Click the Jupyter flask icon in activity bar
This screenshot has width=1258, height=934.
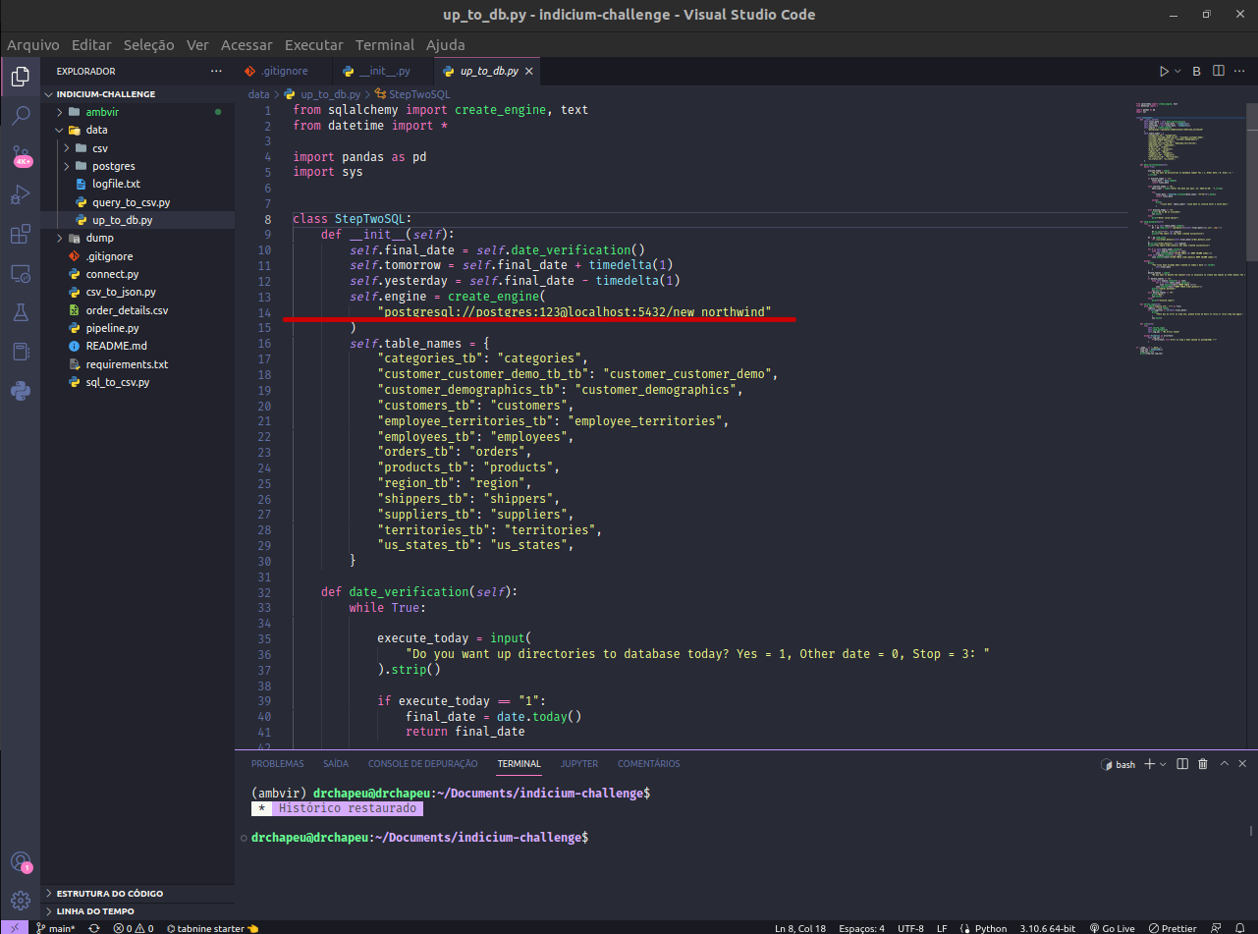tap(20, 312)
